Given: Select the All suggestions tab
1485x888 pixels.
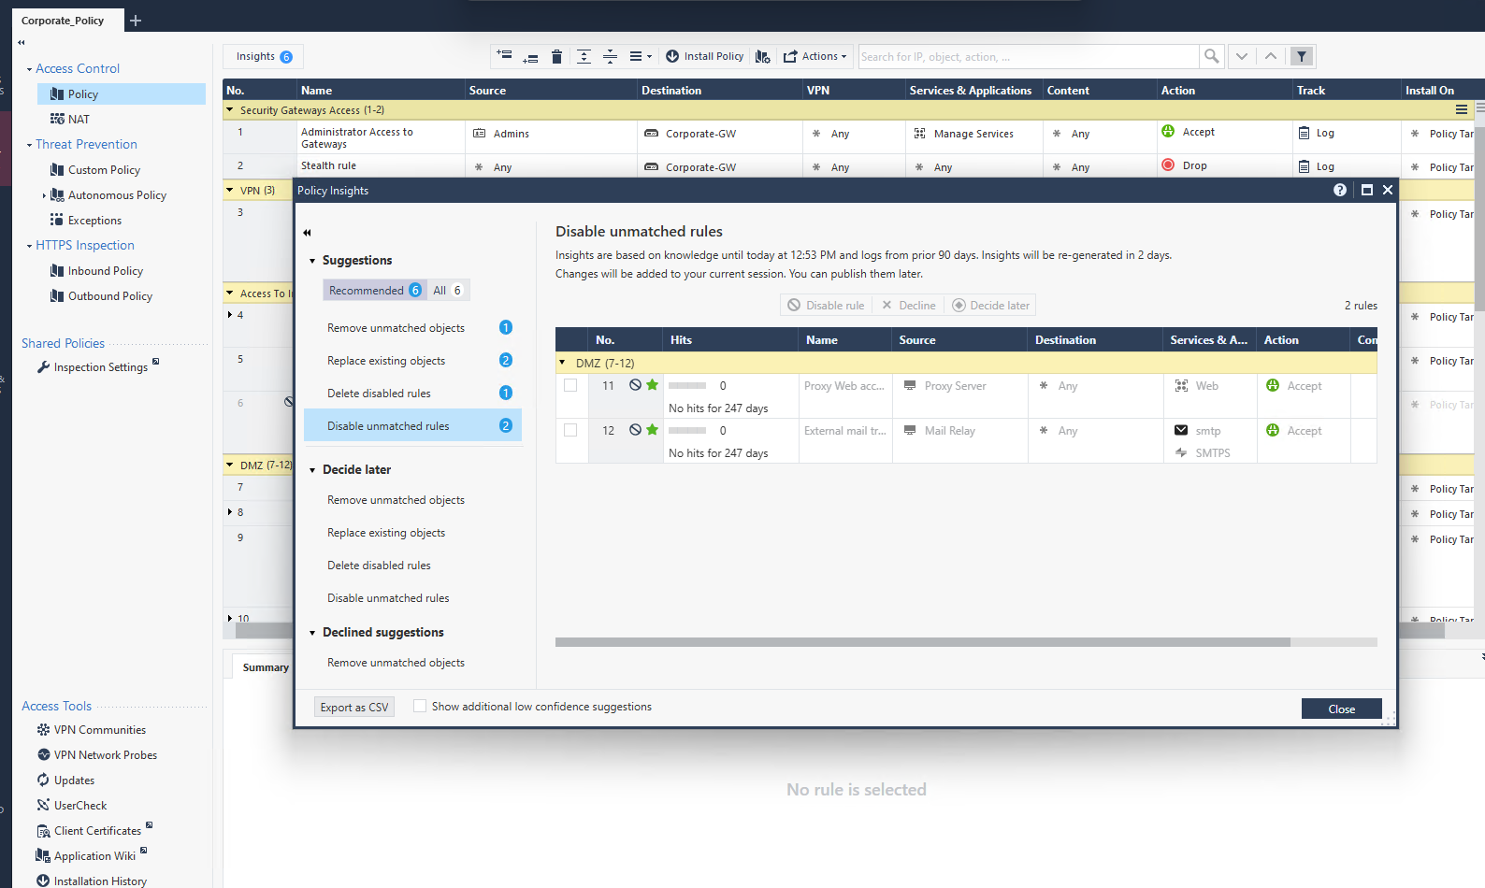Looking at the screenshot, I should coord(447,290).
